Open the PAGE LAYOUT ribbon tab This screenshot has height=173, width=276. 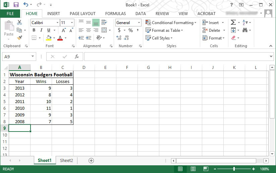(82, 13)
